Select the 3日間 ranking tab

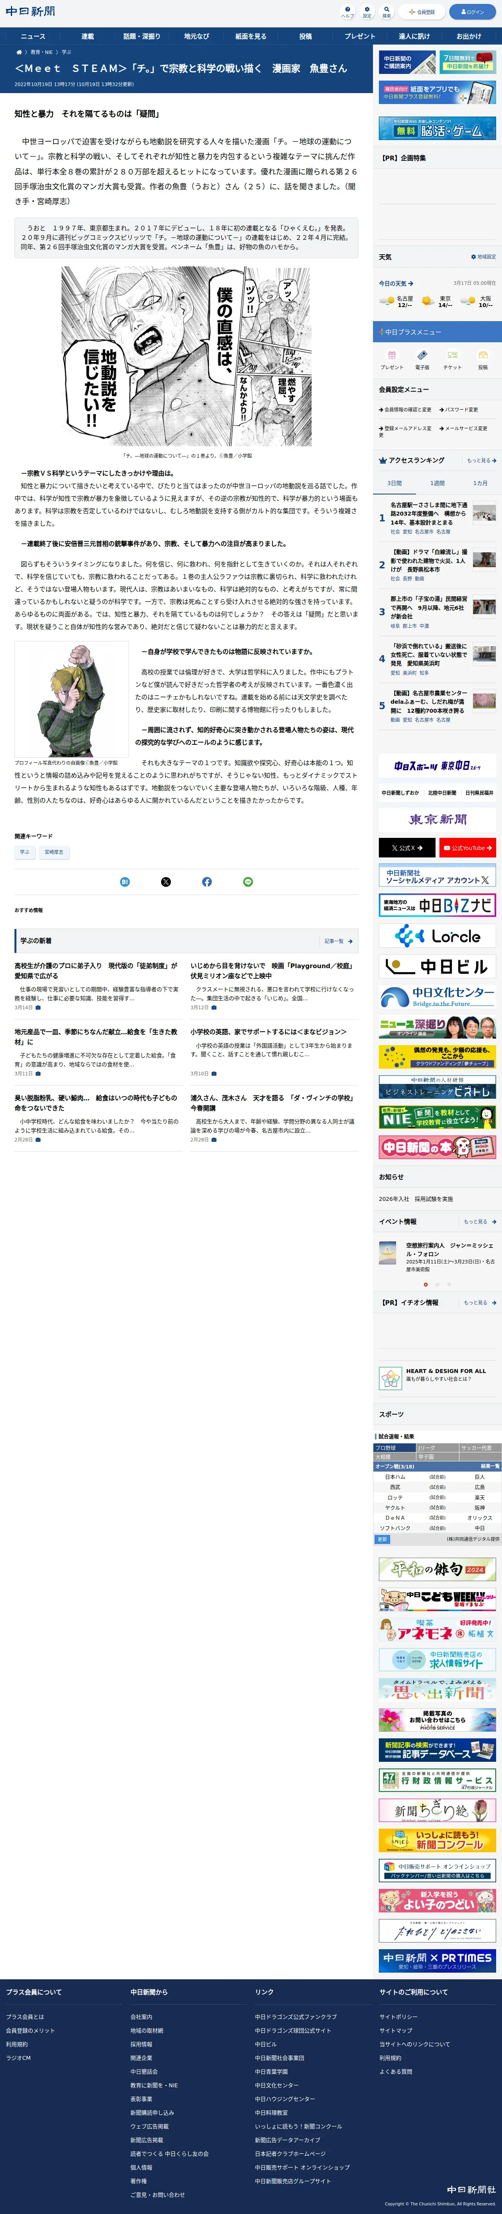click(394, 484)
